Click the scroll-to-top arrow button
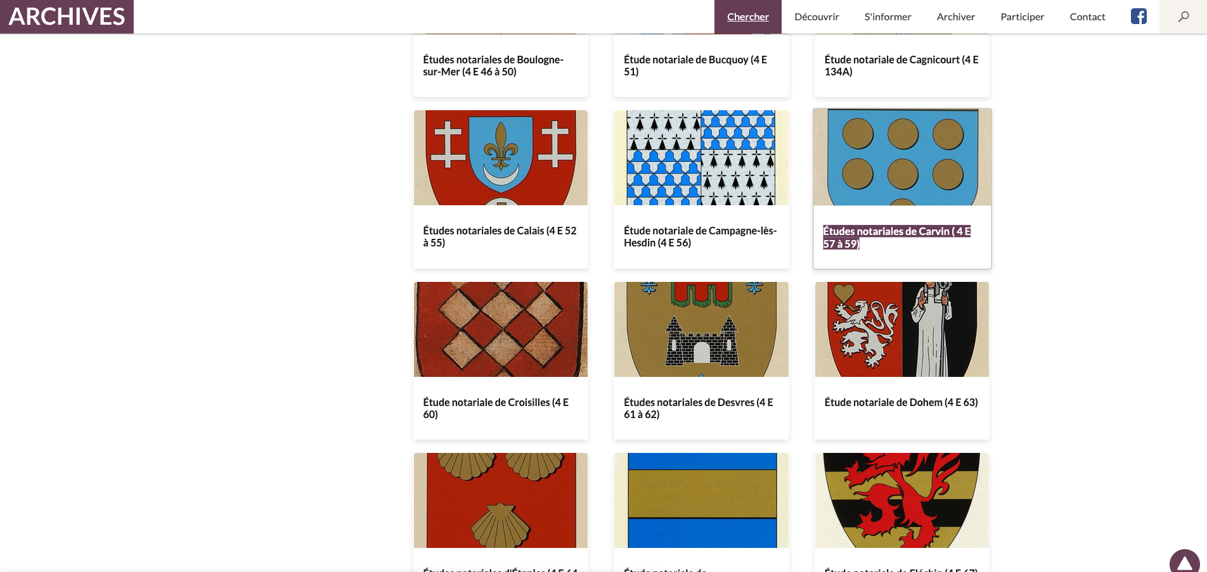 [x=1184, y=562]
